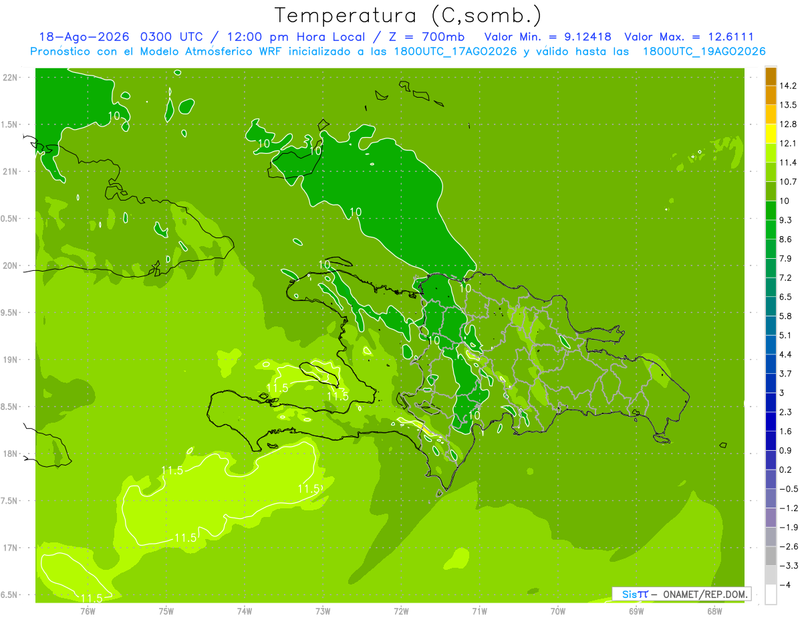Click gray swatch between -3.3 and -2.6
This screenshot has width=802, height=620.
click(x=771, y=556)
